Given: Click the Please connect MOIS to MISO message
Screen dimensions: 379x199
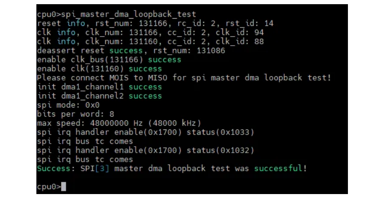Looking at the screenshot, I should tap(184, 78).
